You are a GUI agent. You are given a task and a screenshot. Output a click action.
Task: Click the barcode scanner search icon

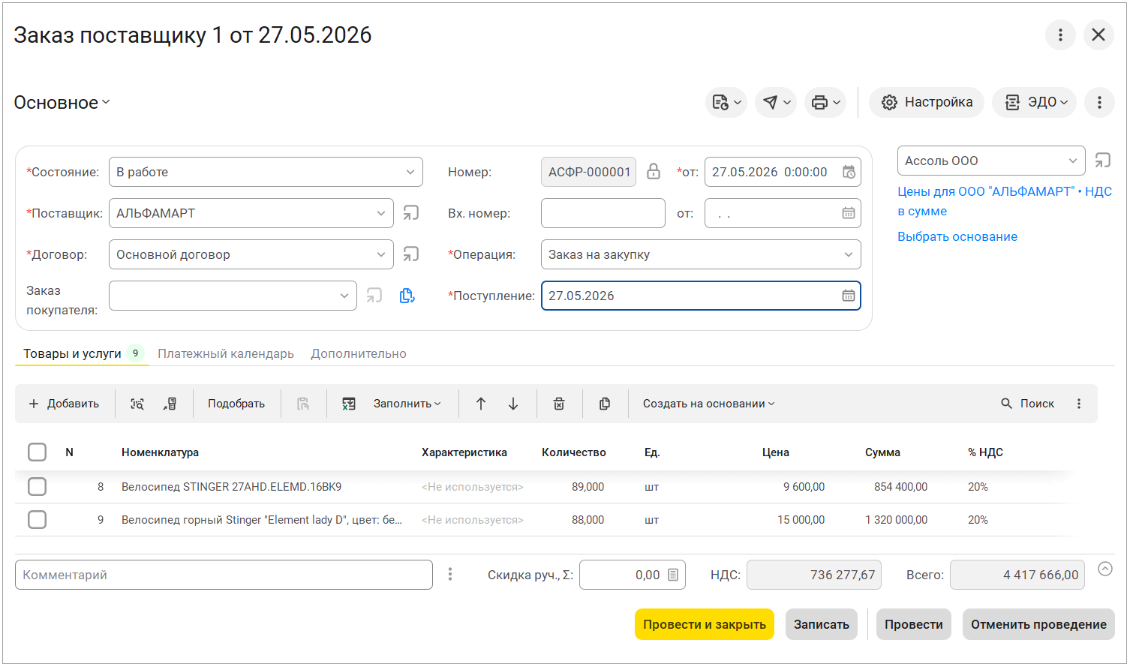tap(137, 404)
